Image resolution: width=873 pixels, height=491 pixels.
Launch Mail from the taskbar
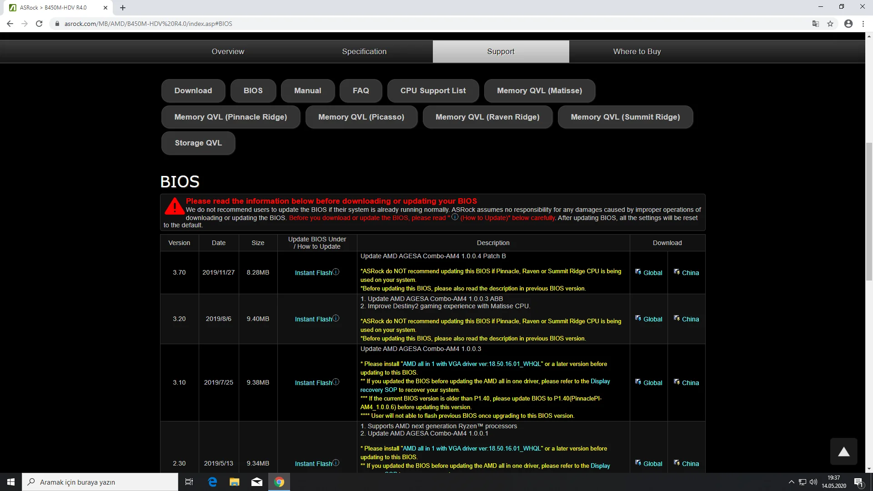(x=256, y=481)
